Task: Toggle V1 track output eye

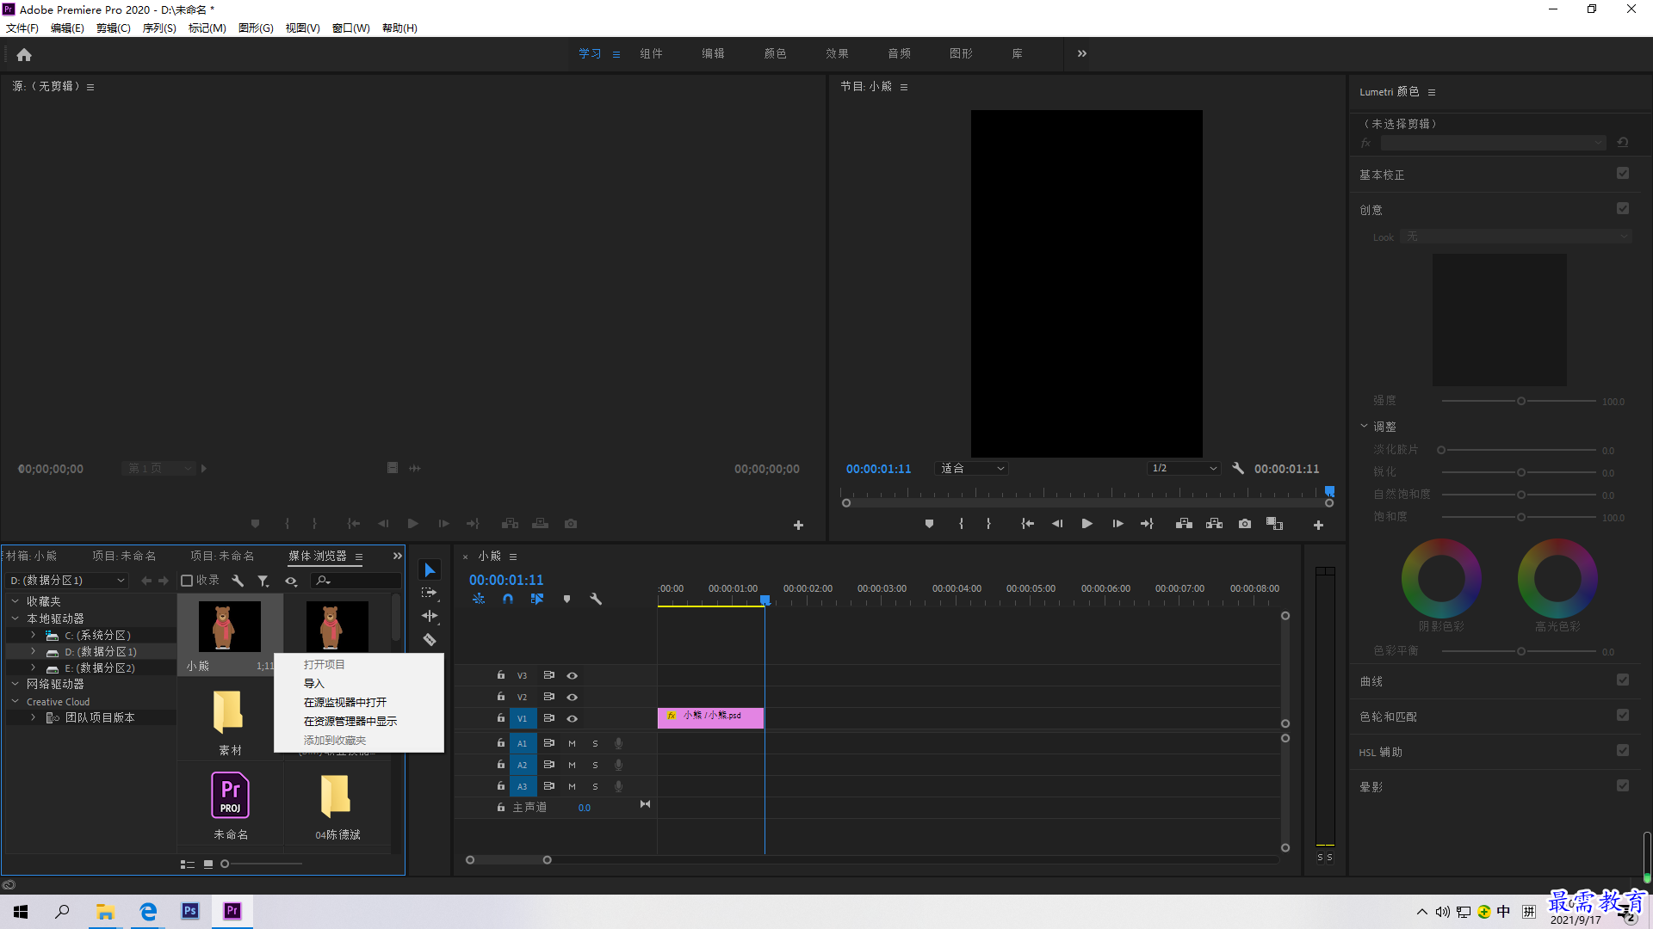Action: pos(572,718)
